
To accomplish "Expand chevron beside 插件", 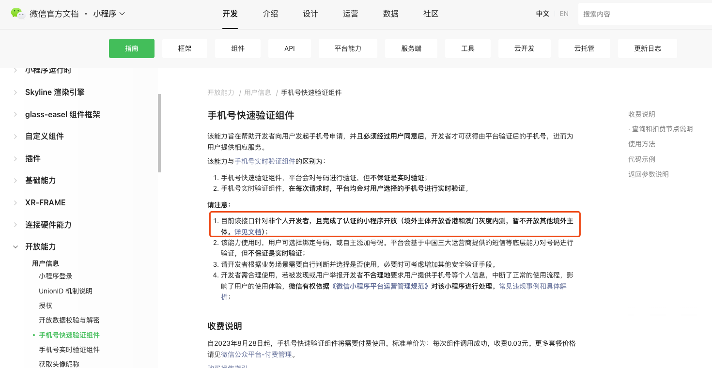I will [15, 158].
